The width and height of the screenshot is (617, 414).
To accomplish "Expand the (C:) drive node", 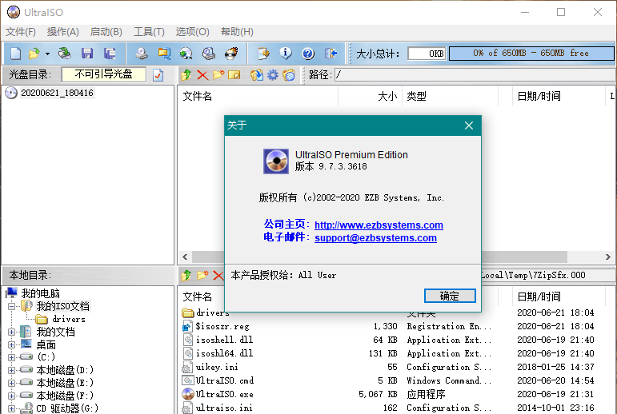I will tap(12, 357).
